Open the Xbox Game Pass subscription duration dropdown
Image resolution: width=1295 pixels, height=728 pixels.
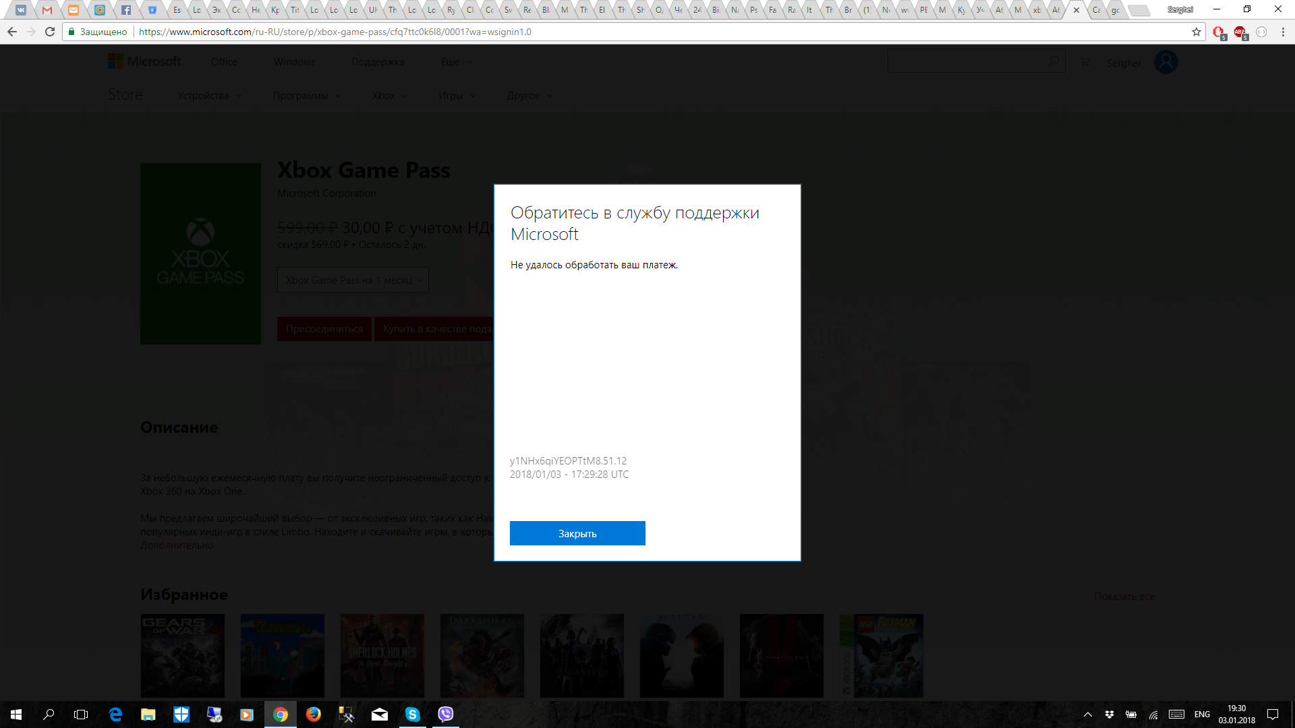point(353,279)
